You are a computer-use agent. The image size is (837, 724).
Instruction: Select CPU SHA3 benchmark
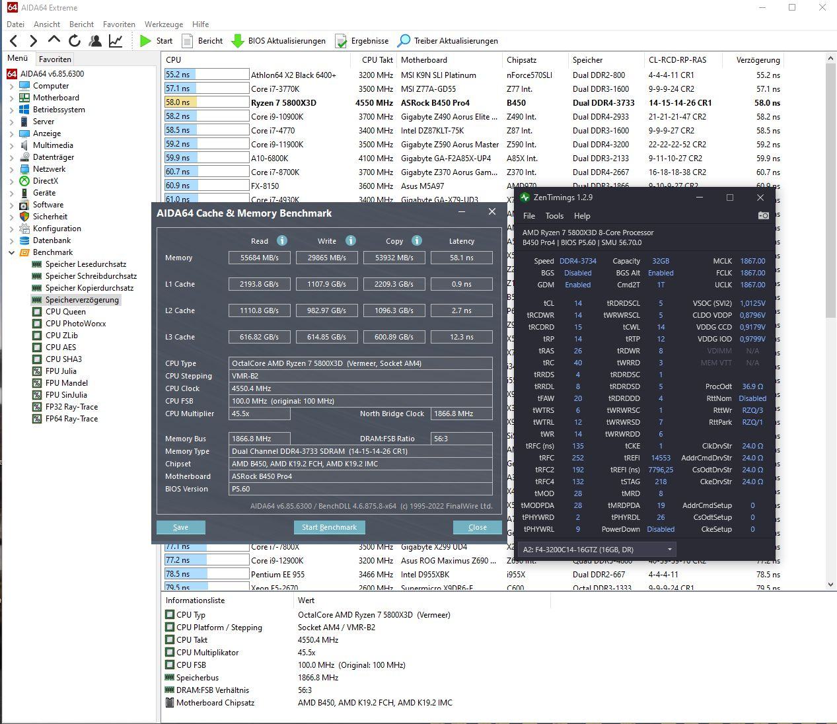[57, 359]
